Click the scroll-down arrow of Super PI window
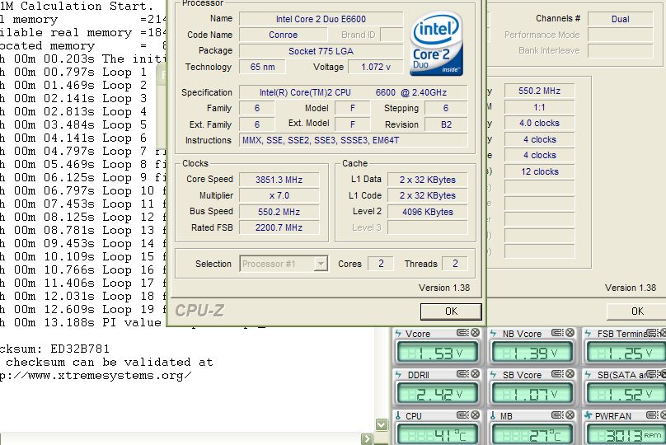 point(382,424)
